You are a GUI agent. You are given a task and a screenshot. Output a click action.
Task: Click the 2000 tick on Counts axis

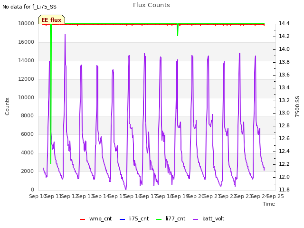click(28, 171)
